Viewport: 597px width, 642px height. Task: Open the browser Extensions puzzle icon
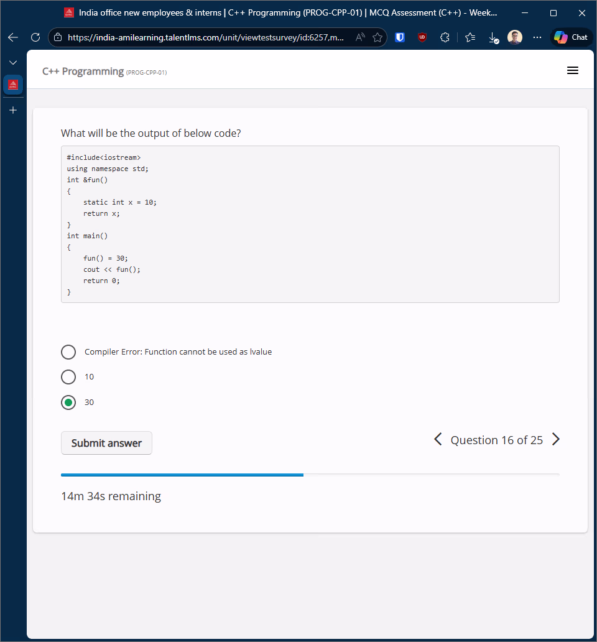pos(445,37)
